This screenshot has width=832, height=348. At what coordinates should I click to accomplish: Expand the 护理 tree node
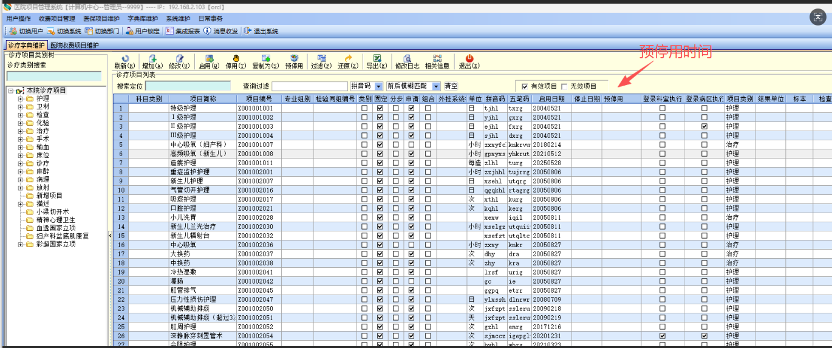pyautogui.click(x=21, y=98)
